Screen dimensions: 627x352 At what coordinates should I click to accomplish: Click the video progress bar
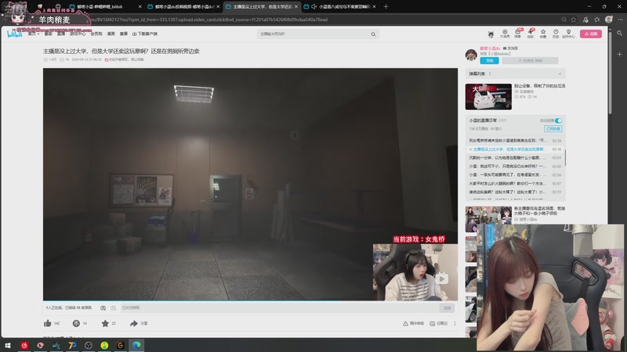(x=250, y=300)
